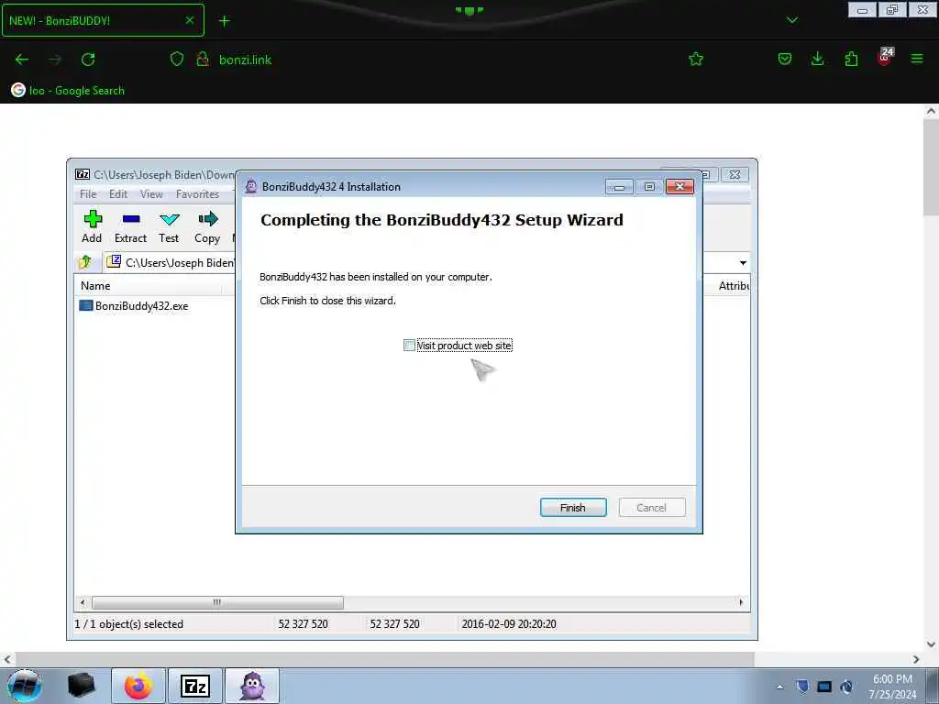Open the Pocket save icon
The width and height of the screenshot is (939, 704).
click(785, 59)
